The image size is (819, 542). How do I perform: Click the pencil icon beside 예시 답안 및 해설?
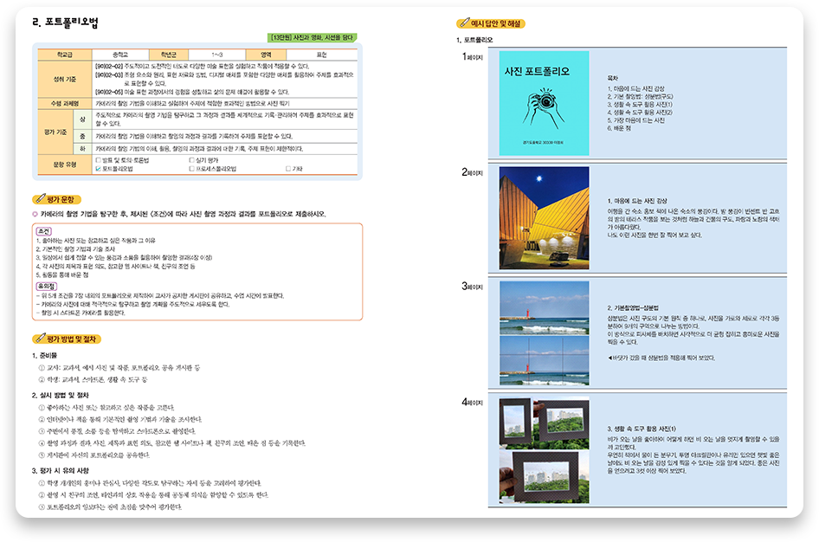(463, 23)
